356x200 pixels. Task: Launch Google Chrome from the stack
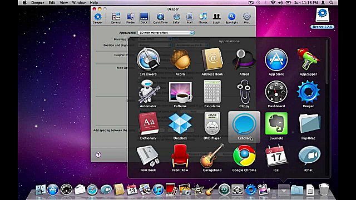[x=244, y=158]
